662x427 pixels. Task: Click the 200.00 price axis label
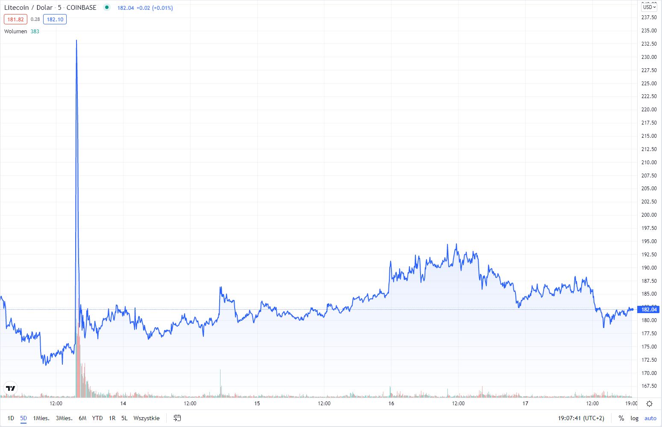coord(649,215)
